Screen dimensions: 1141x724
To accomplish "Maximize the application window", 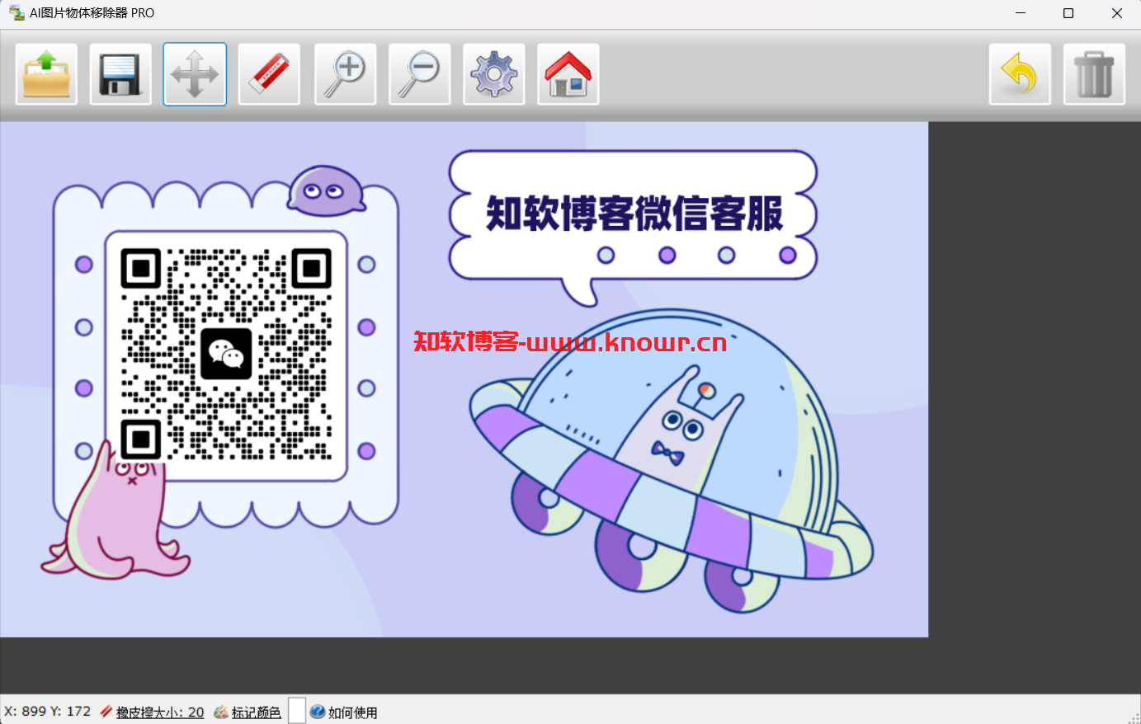I will point(1068,13).
